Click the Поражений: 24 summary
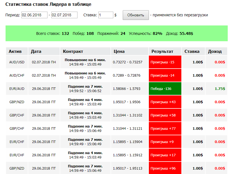This screenshot has height=174, width=233. (111, 33)
